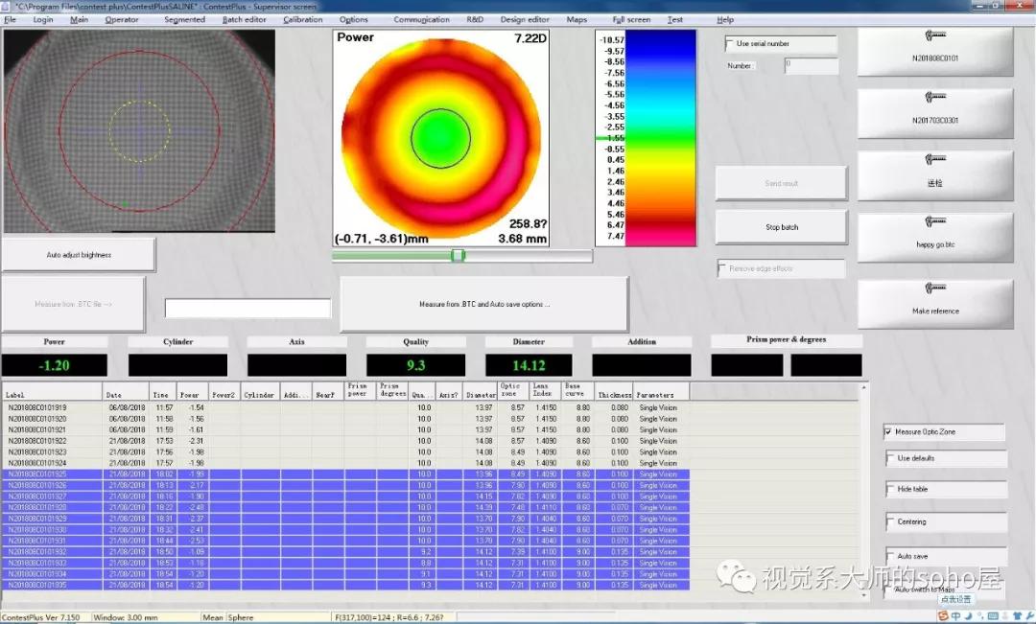
Task: Enable the Centering checkbox
Action: tap(890, 522)
